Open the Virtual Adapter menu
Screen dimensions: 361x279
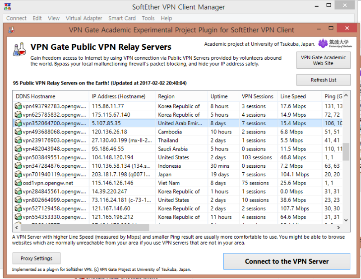pos(84,18)
